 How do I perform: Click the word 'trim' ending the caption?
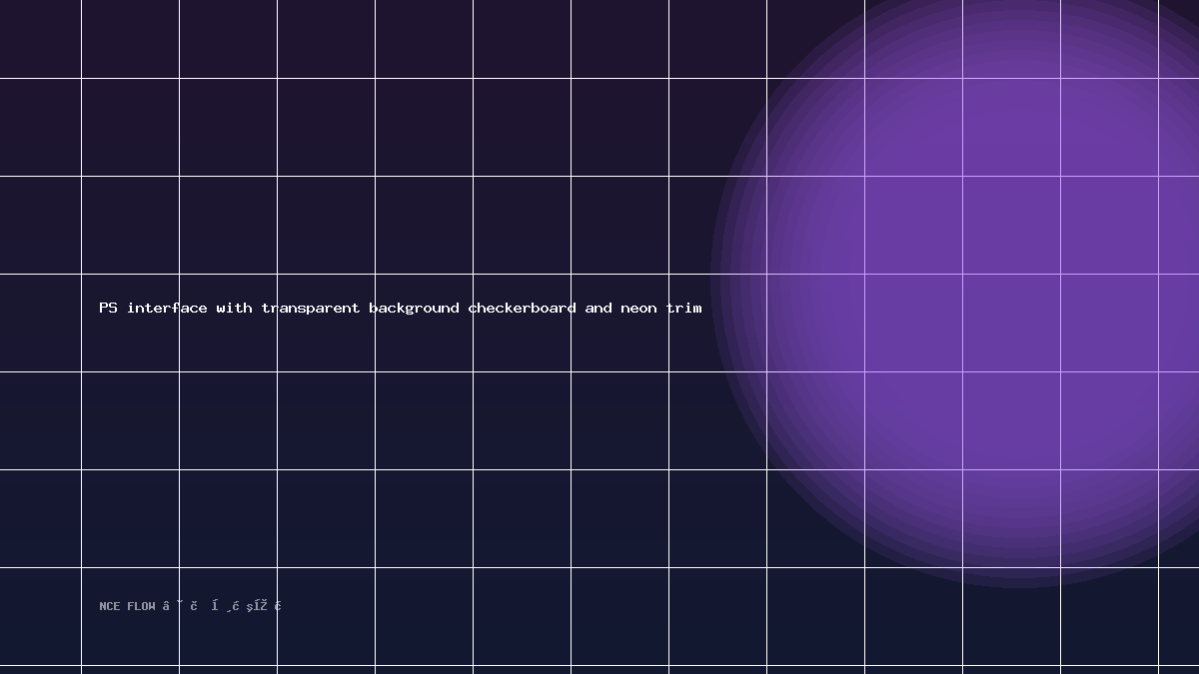coord(683,308)
